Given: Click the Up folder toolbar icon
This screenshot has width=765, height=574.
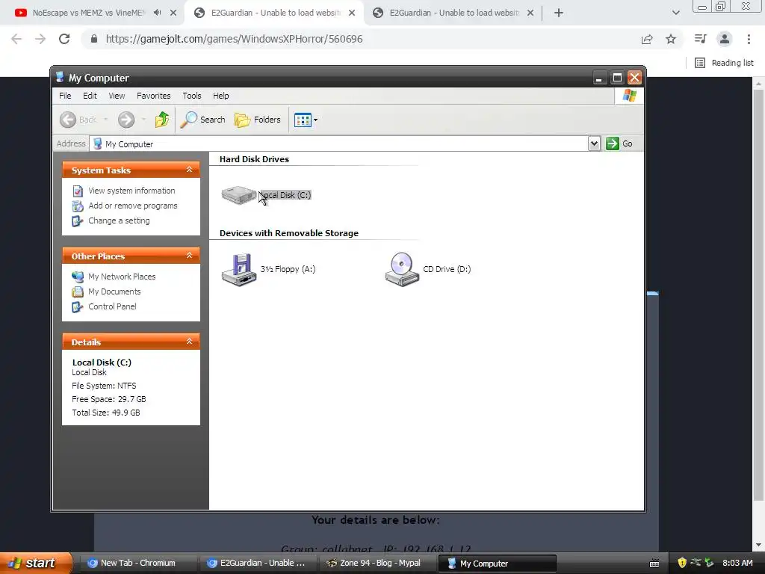Looking at the screenshot, I should pos(162,120).
